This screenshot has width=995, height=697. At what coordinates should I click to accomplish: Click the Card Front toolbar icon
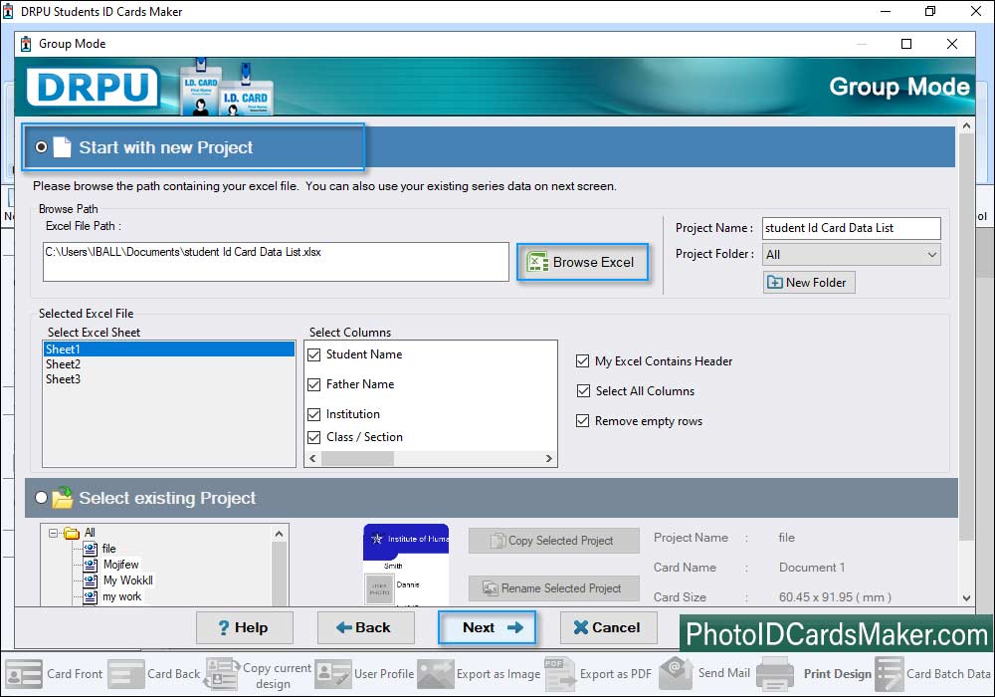(x=24, y=673)
